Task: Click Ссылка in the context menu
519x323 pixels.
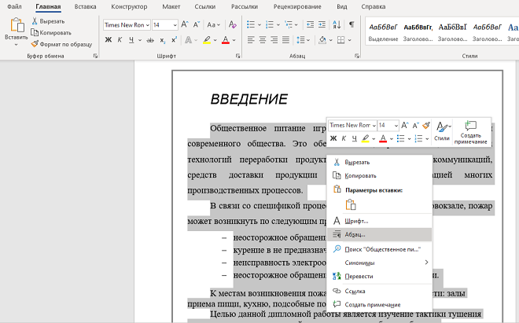Action: click(x=355, y=291)
